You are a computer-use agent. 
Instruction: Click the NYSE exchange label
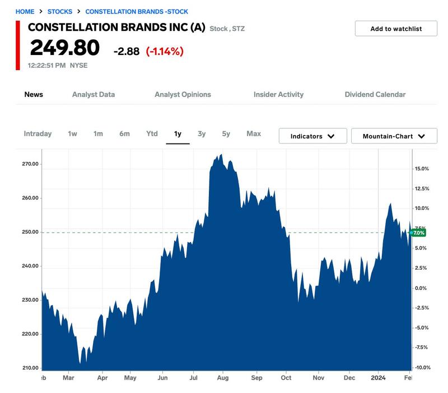pos(78,66)
